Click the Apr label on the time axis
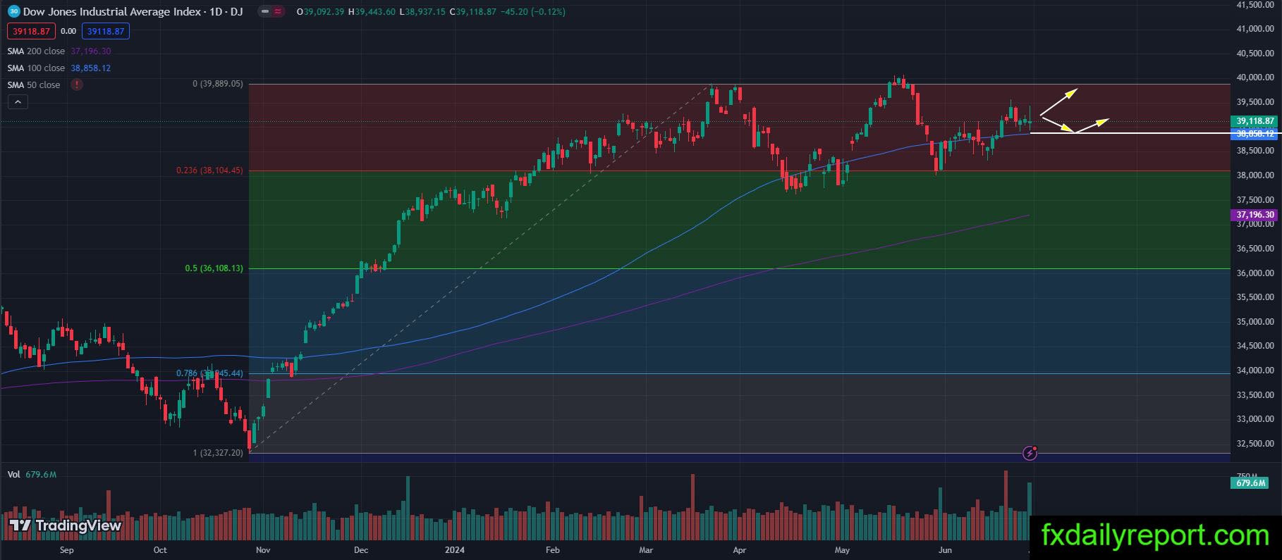 tap(740, 549)
